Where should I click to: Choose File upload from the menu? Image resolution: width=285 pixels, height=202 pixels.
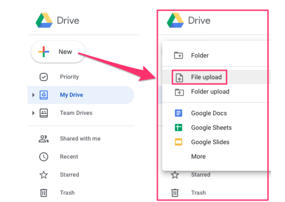(206, 77)
